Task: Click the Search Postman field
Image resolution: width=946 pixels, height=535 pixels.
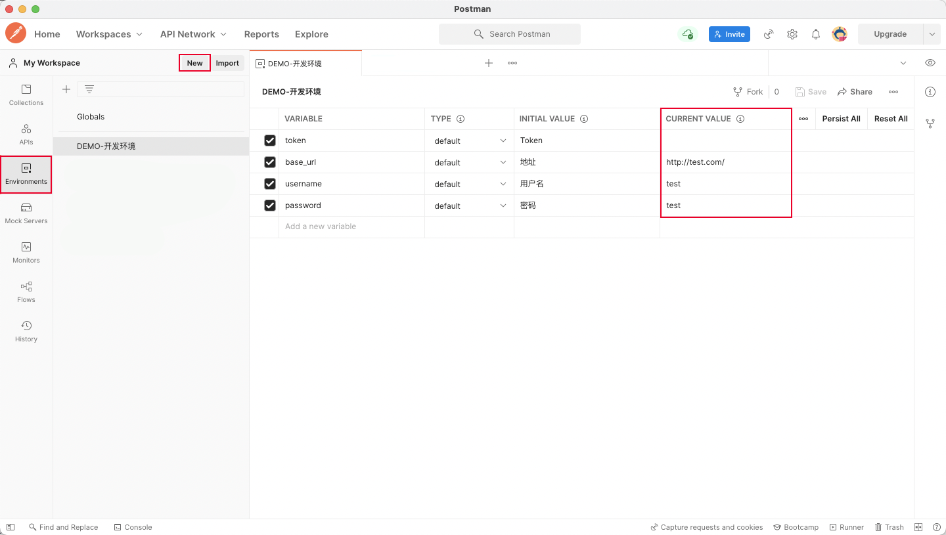Action: point(510,34)
